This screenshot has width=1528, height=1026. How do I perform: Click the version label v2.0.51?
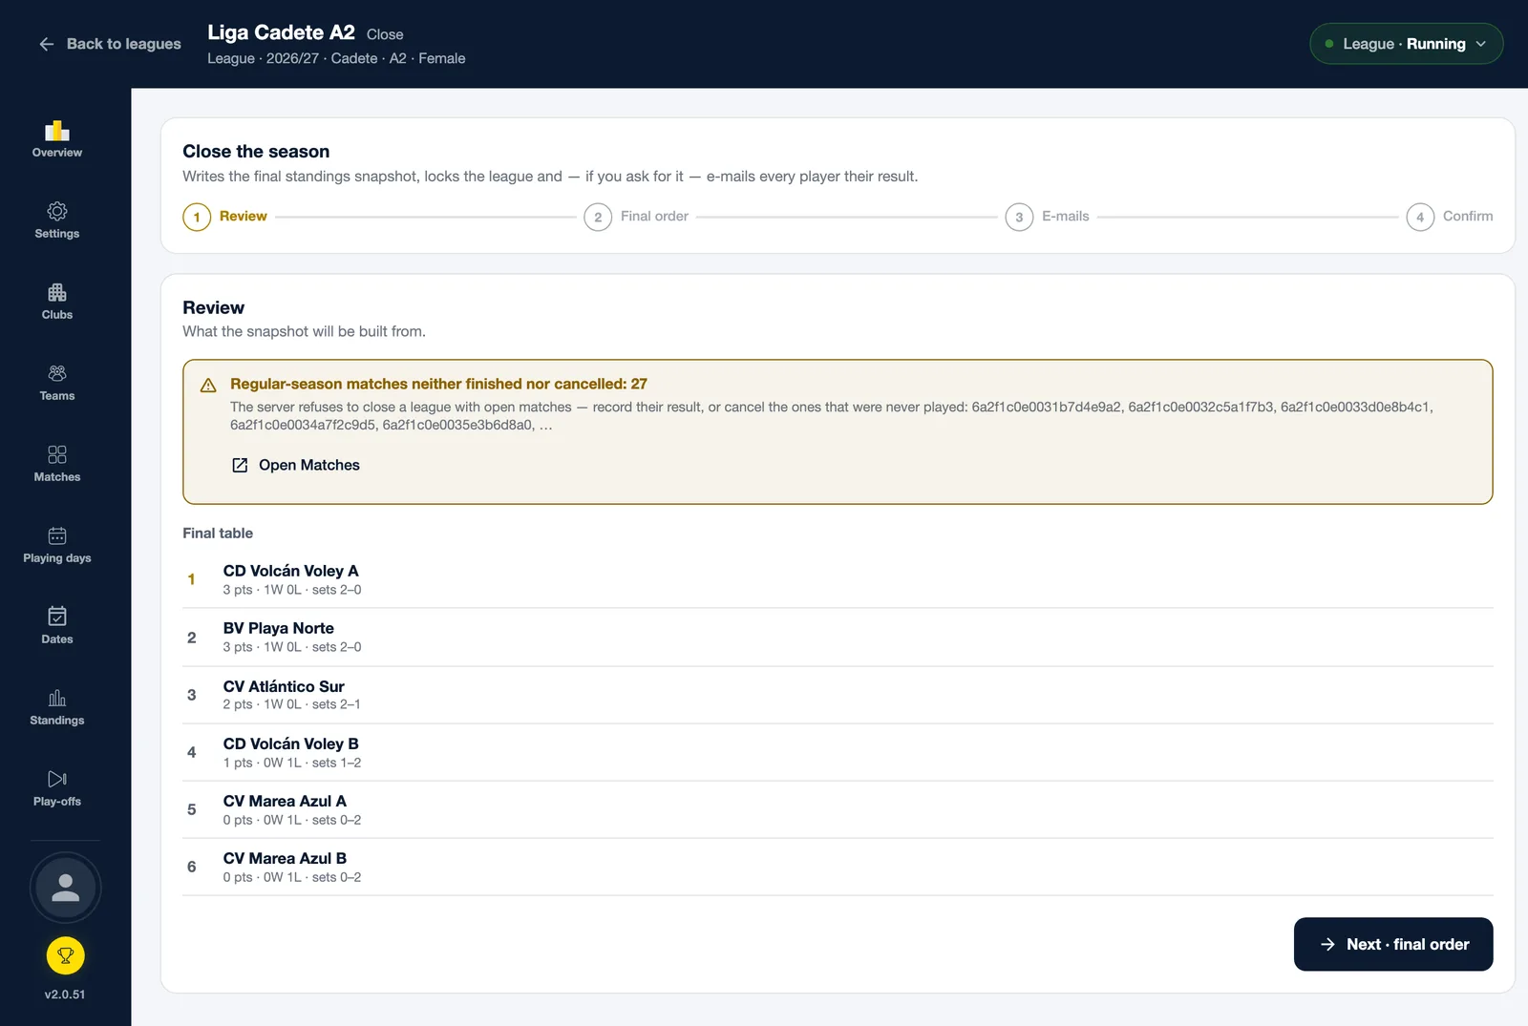point(65,995)
